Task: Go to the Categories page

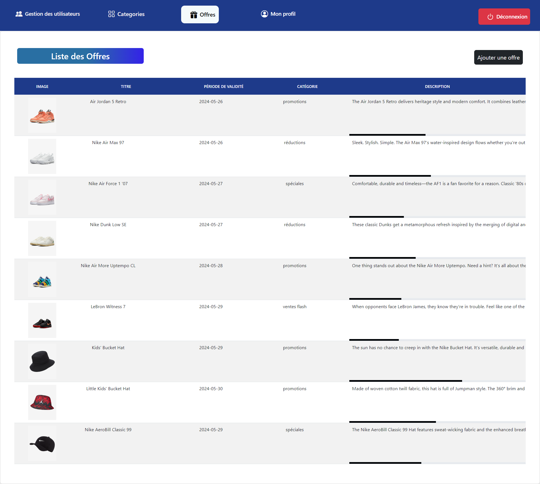Action: 126,14
